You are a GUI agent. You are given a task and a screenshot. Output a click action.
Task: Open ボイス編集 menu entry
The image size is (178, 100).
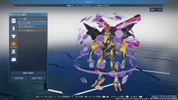32,19
